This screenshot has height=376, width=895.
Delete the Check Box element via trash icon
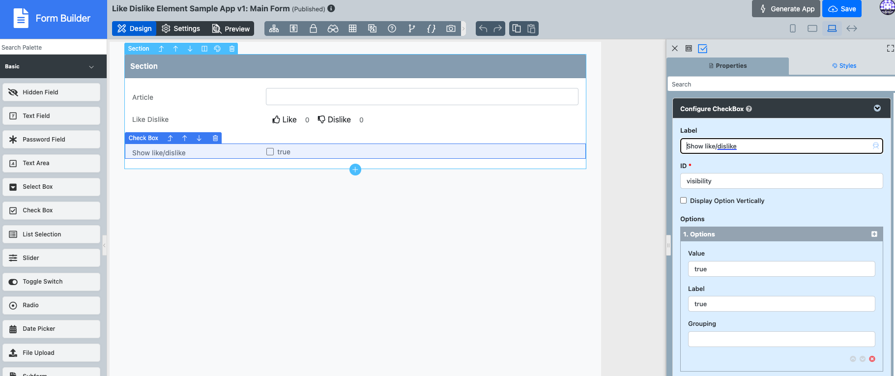click(x=215, y=138)
